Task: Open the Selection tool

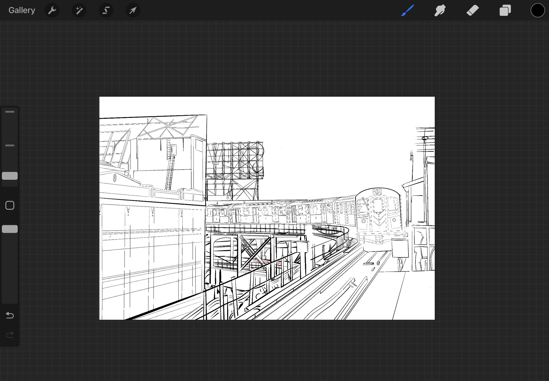Action: coord(106,10)
